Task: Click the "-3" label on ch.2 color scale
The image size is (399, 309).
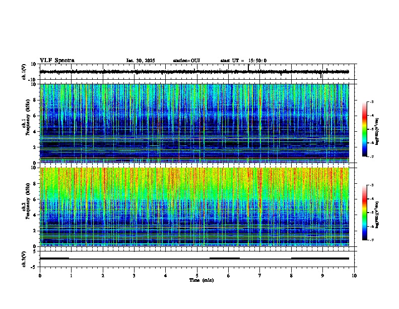Action: 372,185
